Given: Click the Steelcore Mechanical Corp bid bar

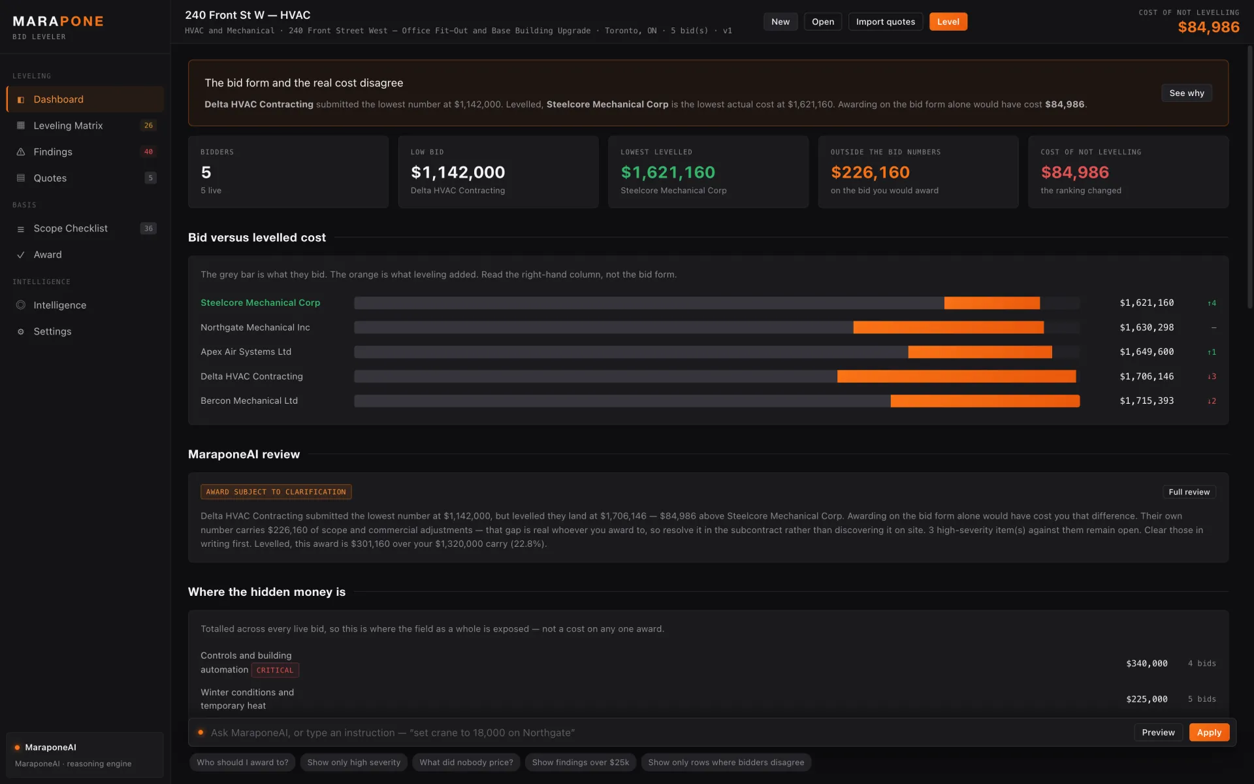Looking at the screenshot, I should [716, 303].
